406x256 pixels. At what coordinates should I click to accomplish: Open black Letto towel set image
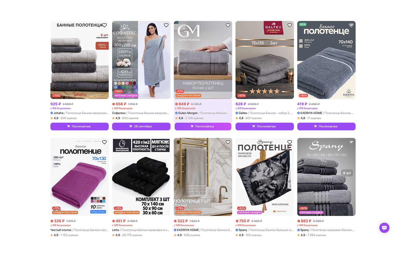(141, 177)
